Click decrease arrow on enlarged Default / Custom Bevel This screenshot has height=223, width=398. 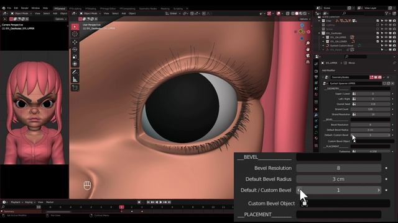pos(299,190)
